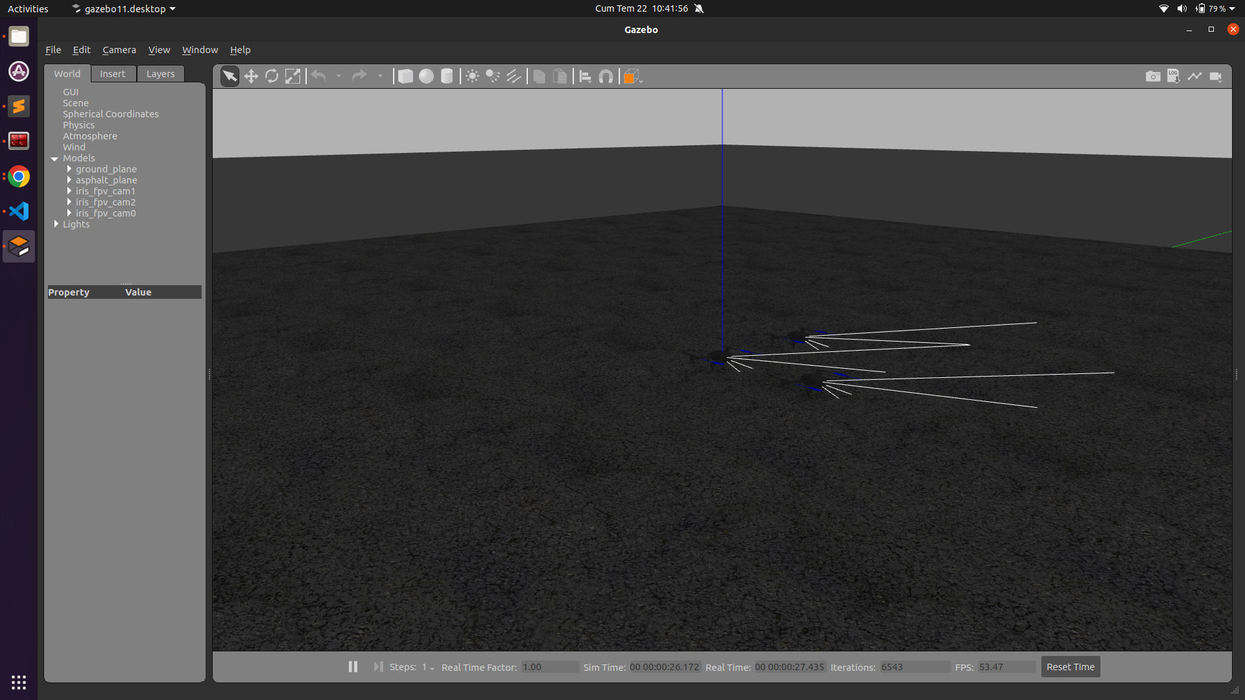Screen dimensions: 1245x700
Task: Switch to the Insert tab
Action: (113, 73)
